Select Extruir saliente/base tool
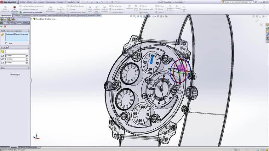Image resolution: width=269 pixels, height=151 pixels. coord(50,9)
